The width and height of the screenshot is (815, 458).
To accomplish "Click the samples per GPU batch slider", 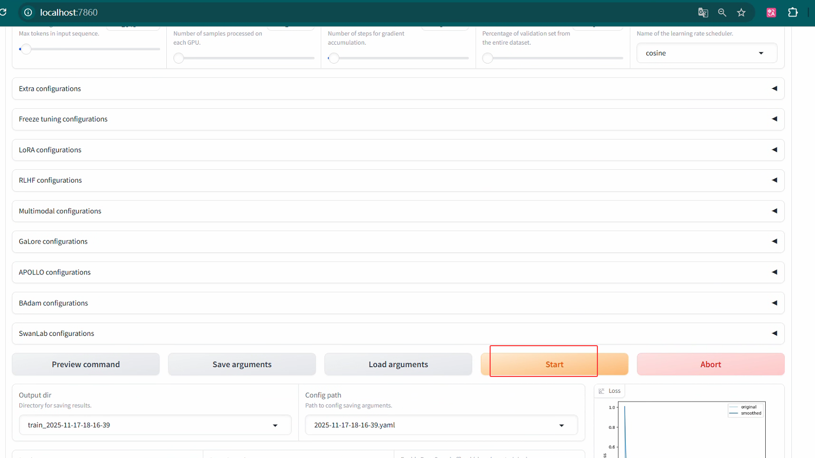I will pyautogui.click(x=244, y=58).
